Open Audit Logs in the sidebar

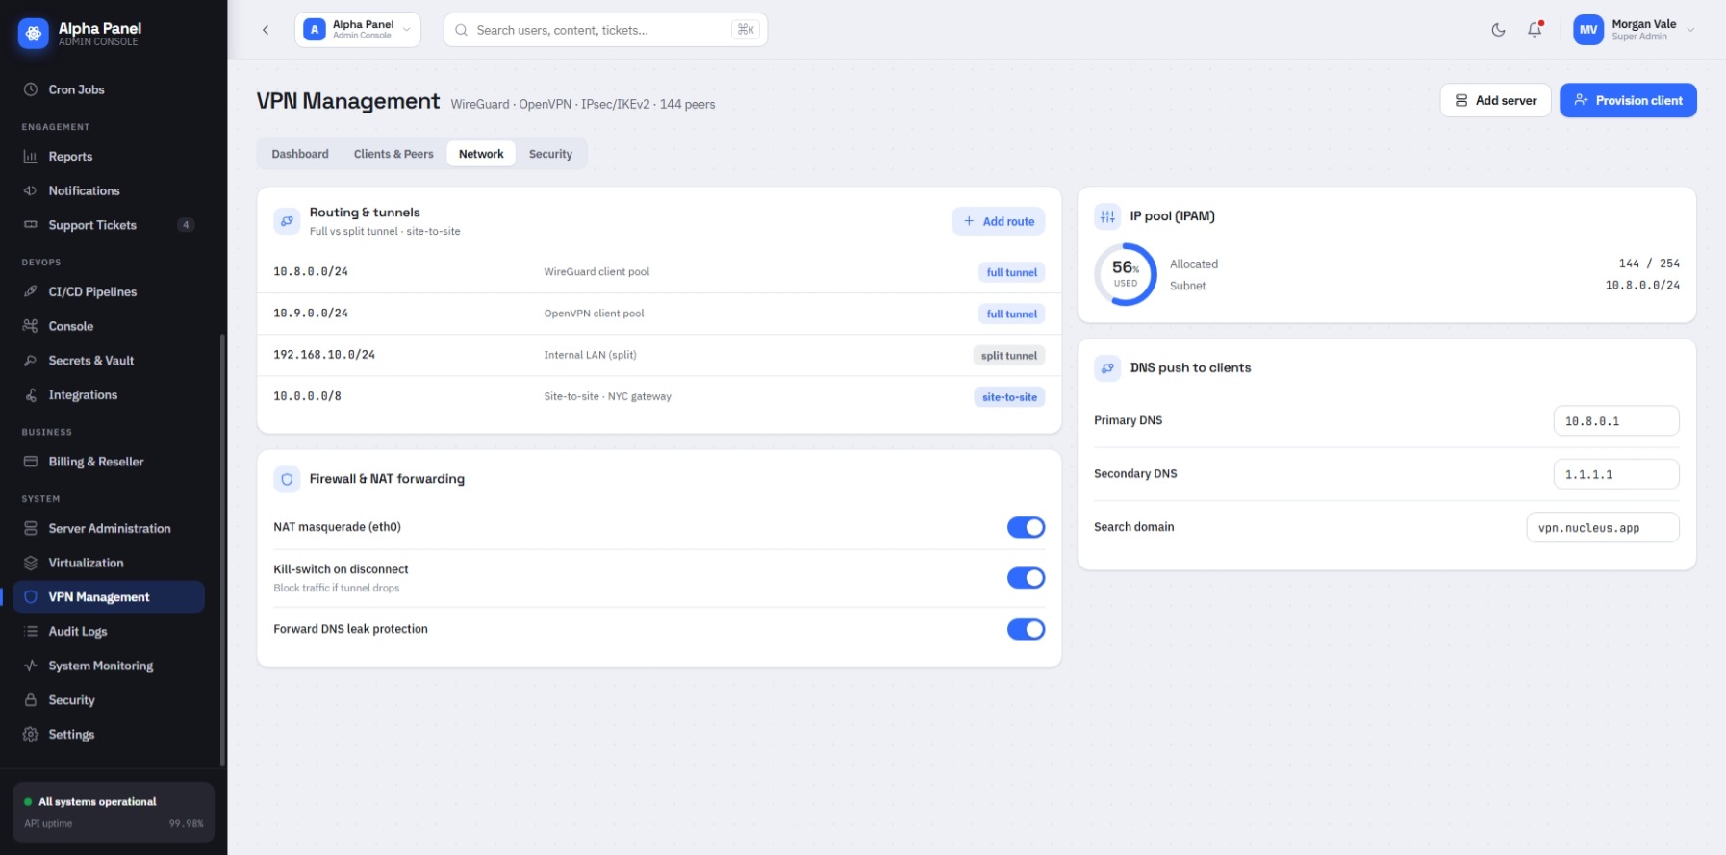(x=108, y=631)
